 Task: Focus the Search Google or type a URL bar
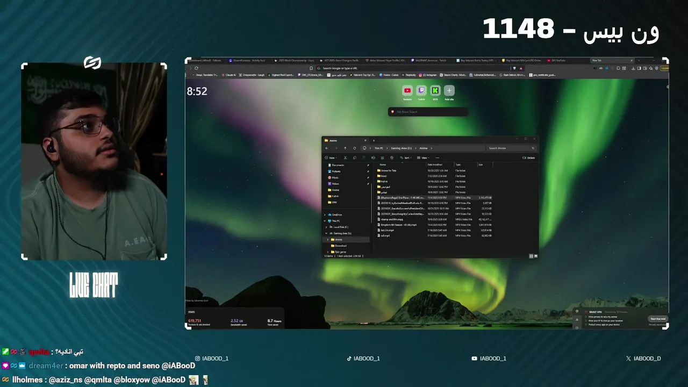tap(412, 68)
